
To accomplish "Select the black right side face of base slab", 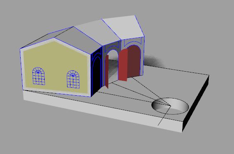I will tap(195, 103).
